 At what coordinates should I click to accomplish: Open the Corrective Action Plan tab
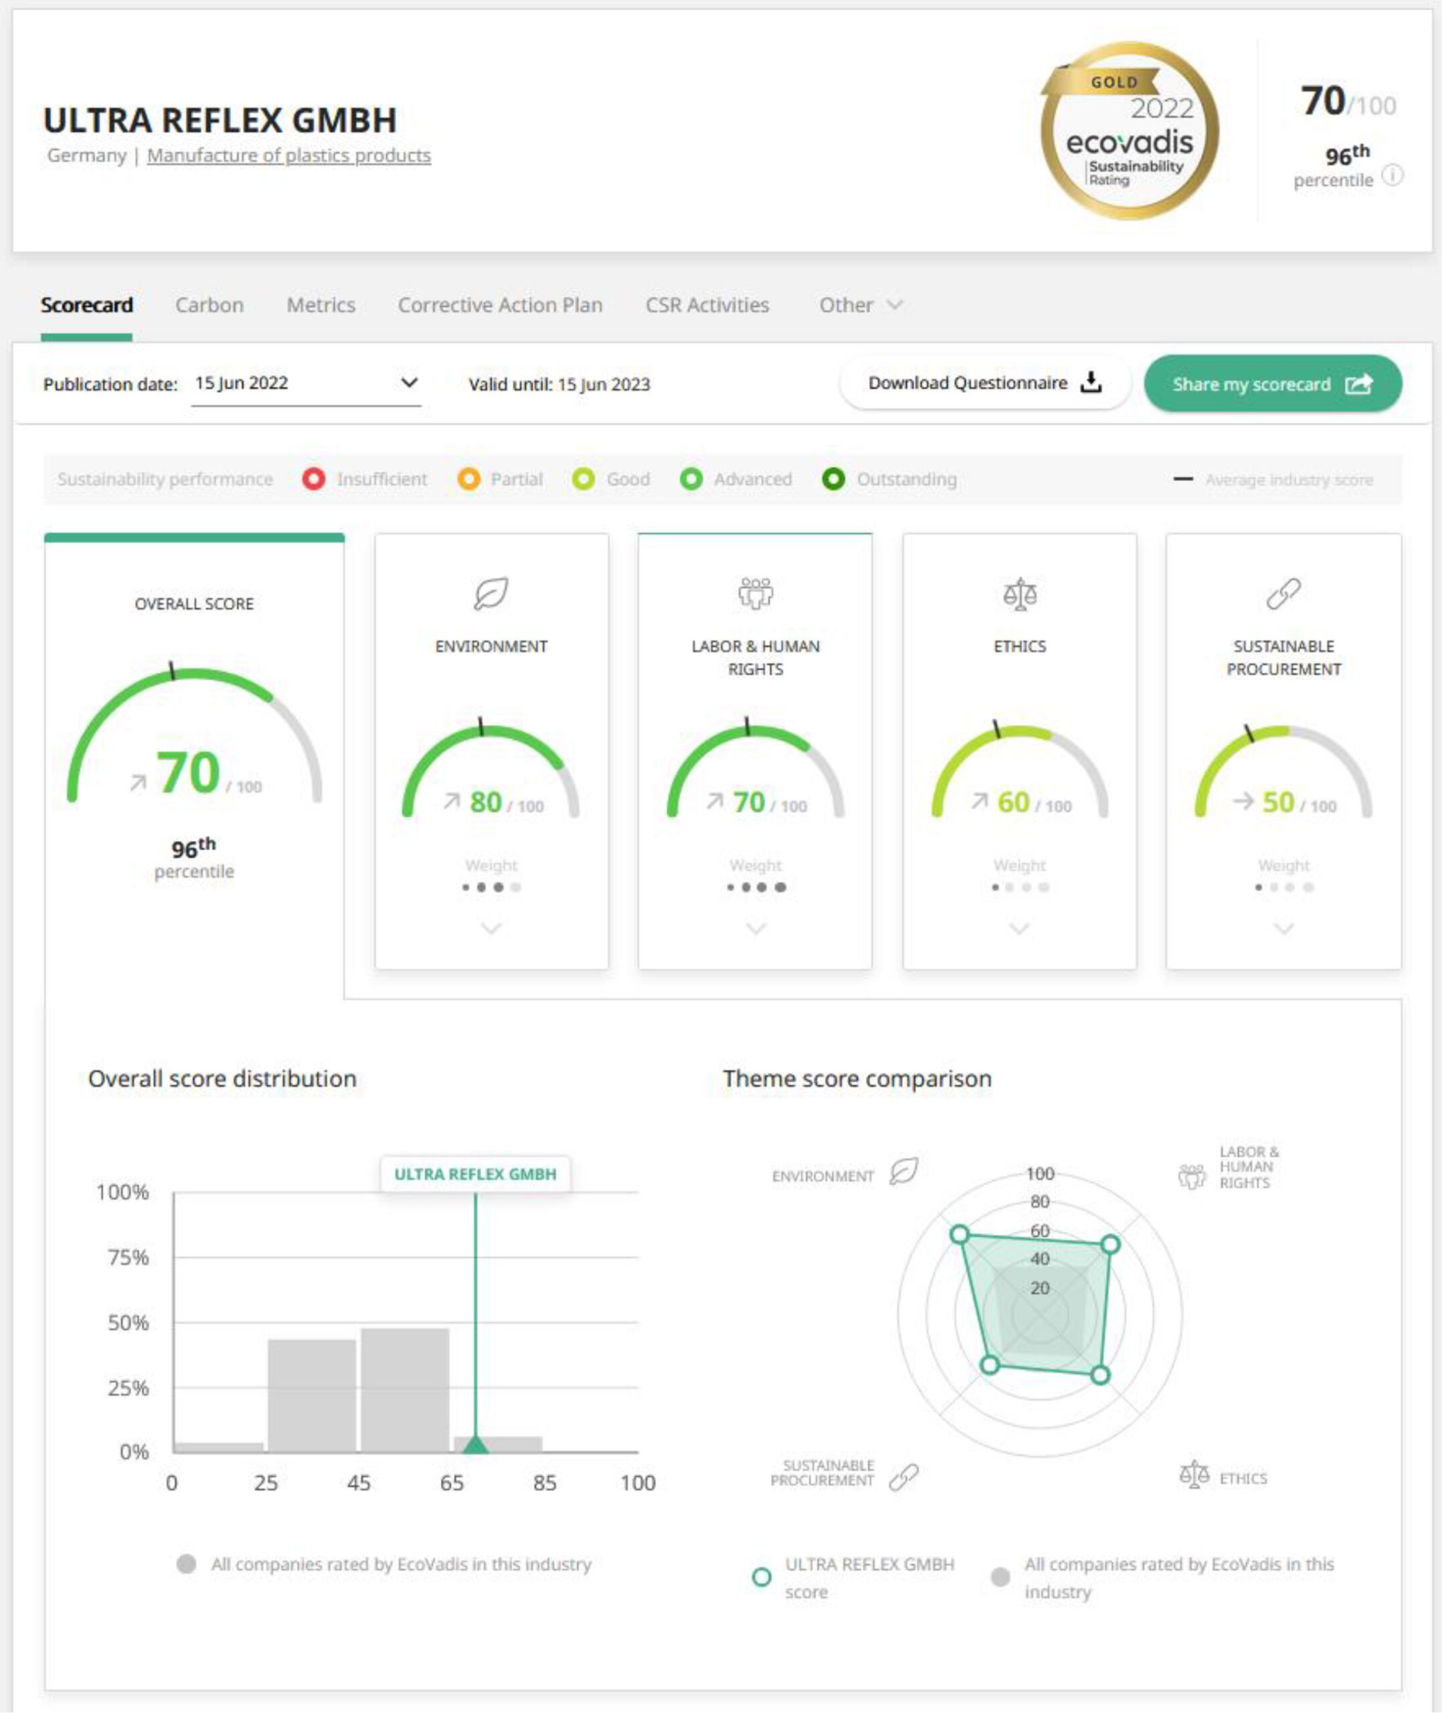point(499,305)
